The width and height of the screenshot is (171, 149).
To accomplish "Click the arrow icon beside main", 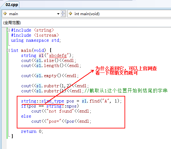I will (x=5, y=14).
